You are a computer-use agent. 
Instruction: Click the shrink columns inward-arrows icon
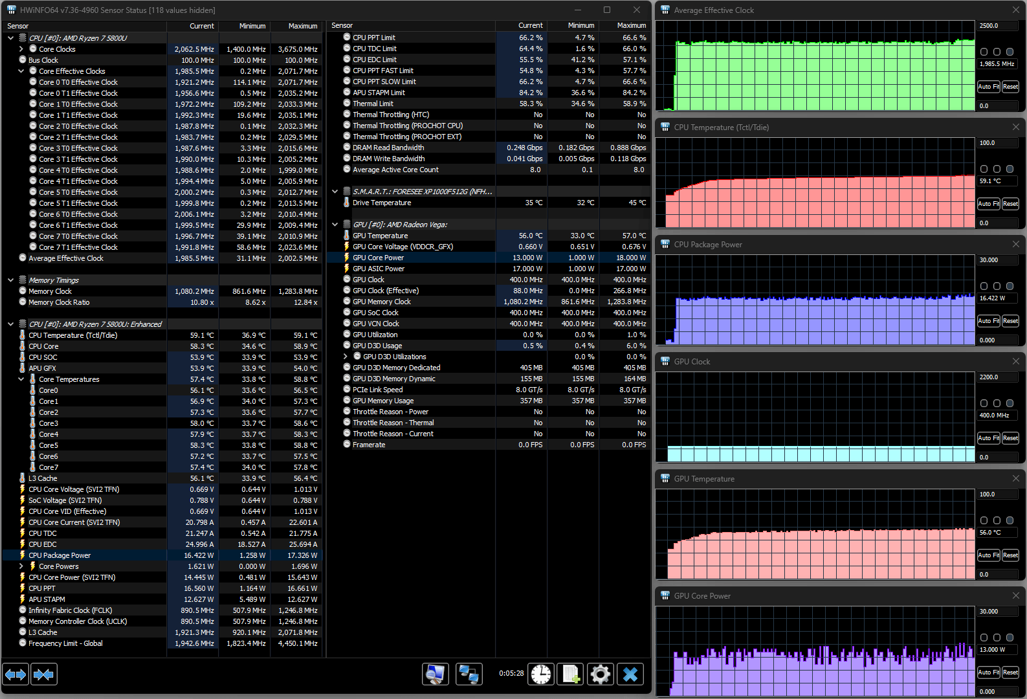point(43,674)
